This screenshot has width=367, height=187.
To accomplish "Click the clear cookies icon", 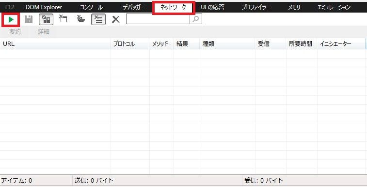I will pyautogui.click(x=81, y=19).
